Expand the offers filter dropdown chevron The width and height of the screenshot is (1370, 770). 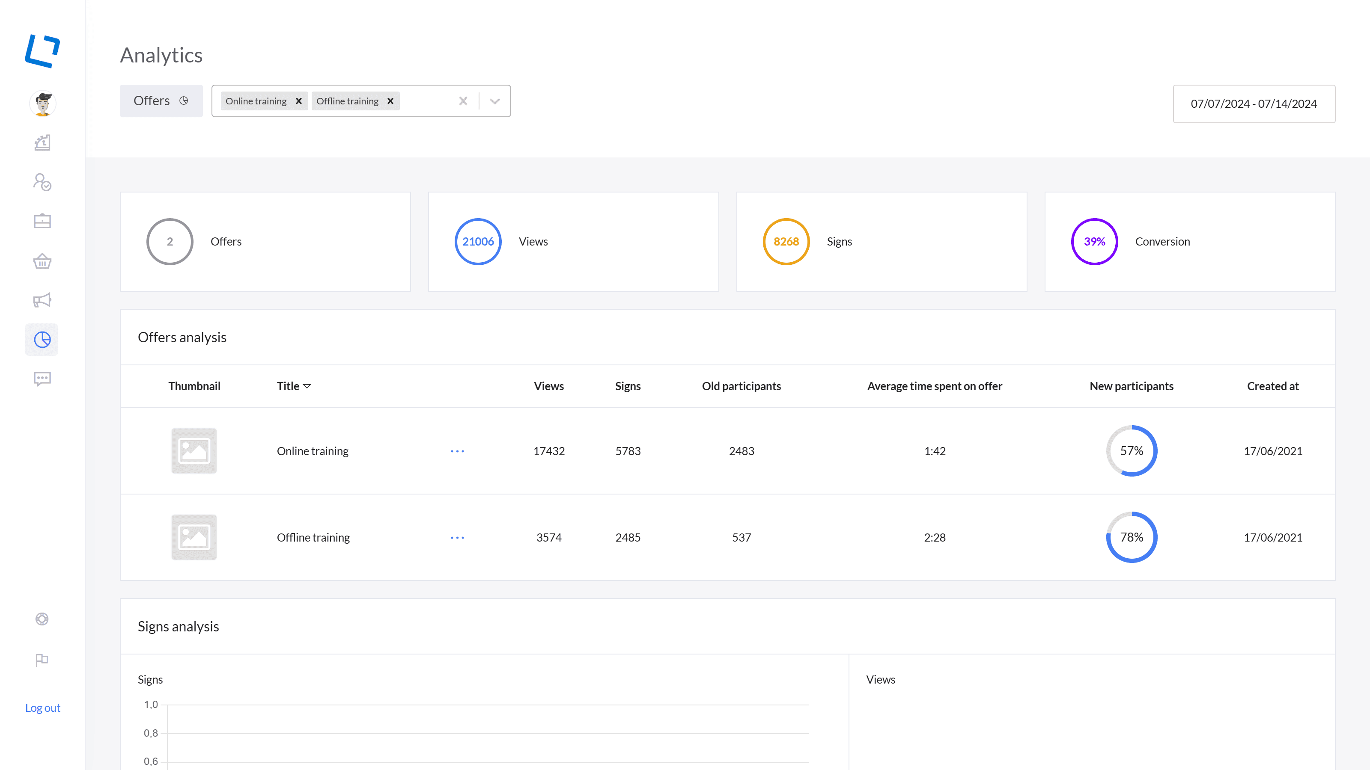click(x=494, y=101)
